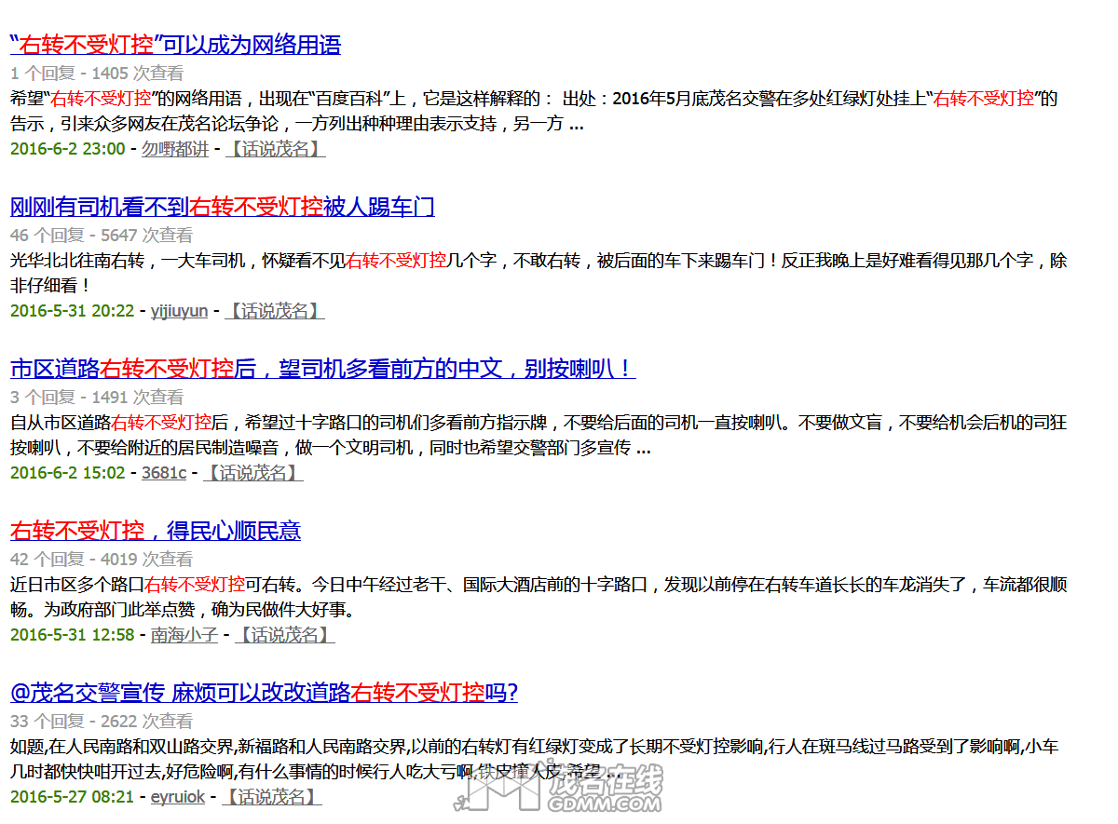Image resolution: width=1118 pixels, height=824 pixels.
Task: View the profile of user yijiuyun
Action: point(179,310)
